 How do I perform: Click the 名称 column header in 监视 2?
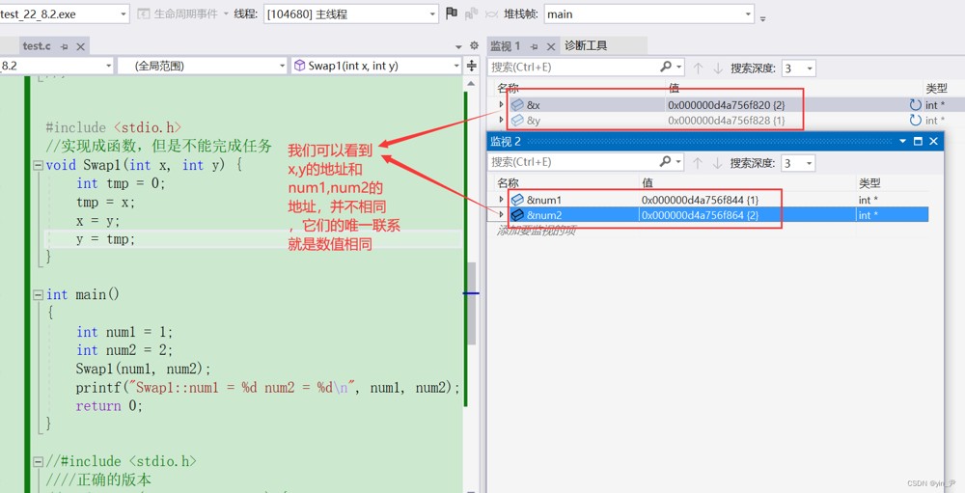click(x=508, y=182)
